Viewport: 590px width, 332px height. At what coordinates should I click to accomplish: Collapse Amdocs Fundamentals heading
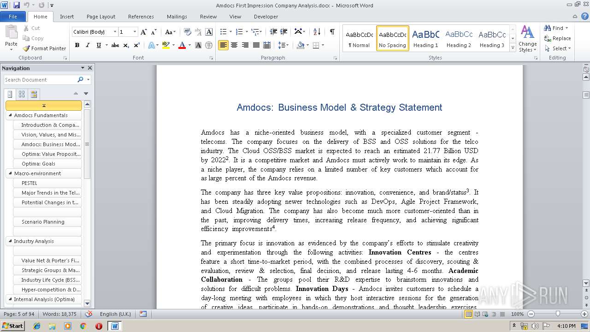(10, 115)
